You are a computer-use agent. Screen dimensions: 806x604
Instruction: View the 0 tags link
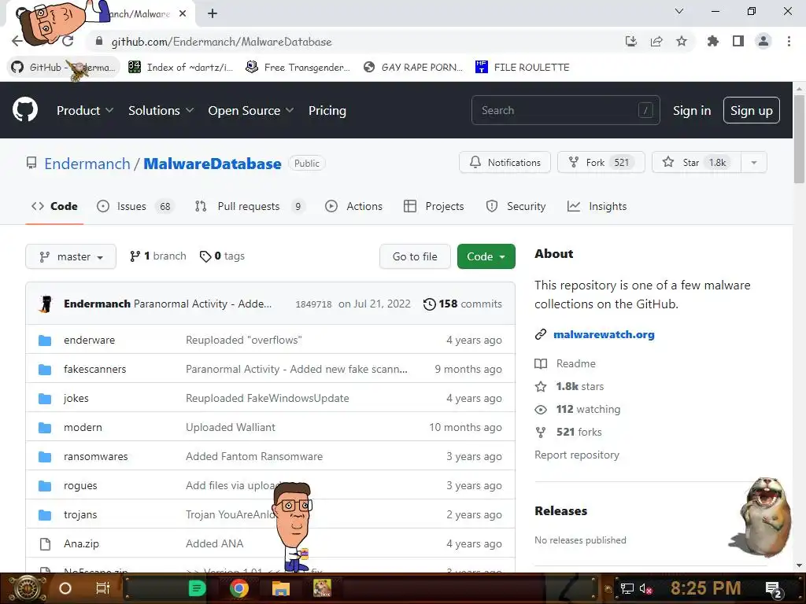(222, 256)
